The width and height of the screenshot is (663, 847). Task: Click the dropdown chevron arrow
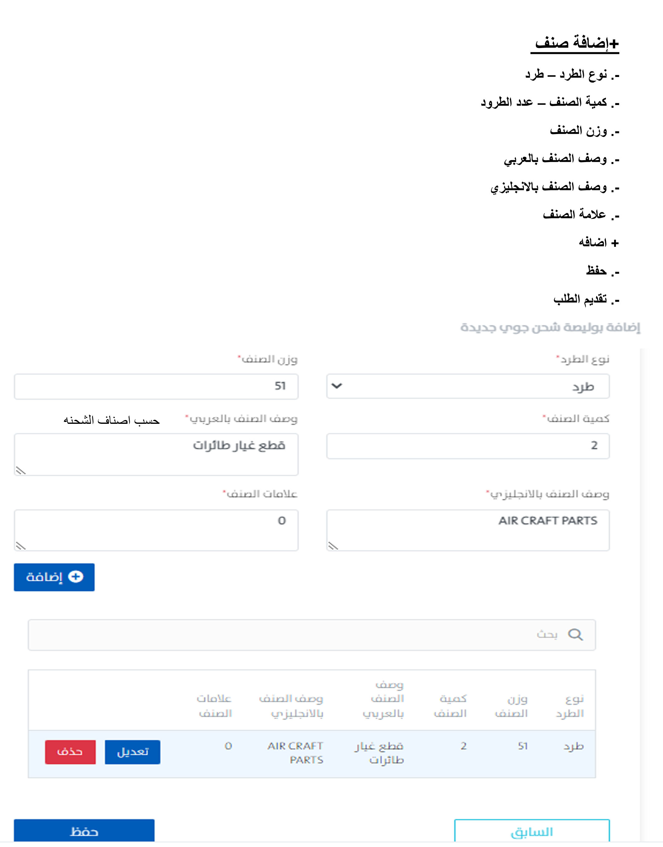pyautogui.click(x=337, y=386)
